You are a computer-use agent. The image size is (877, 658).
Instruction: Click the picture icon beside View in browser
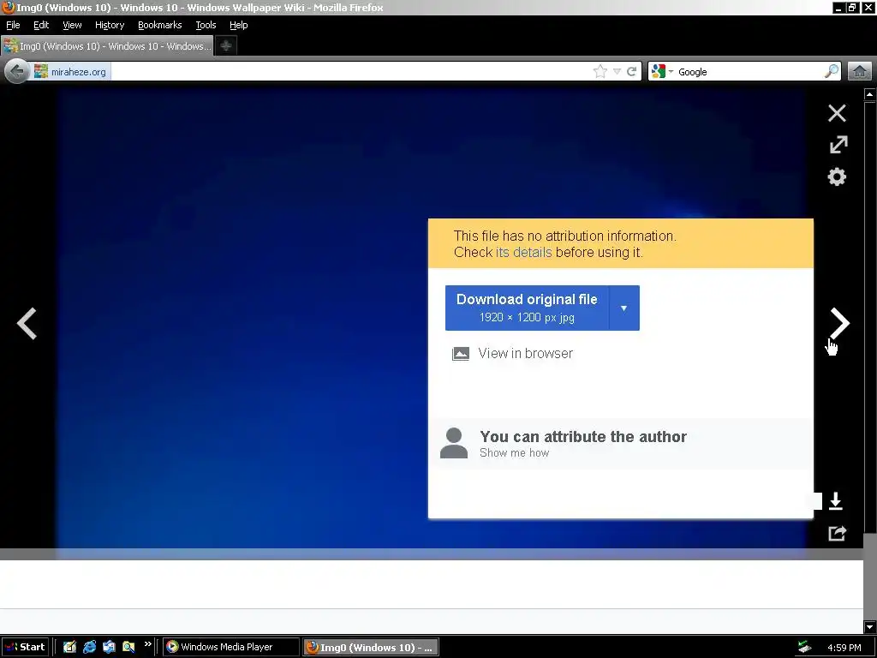pos(460,354)
